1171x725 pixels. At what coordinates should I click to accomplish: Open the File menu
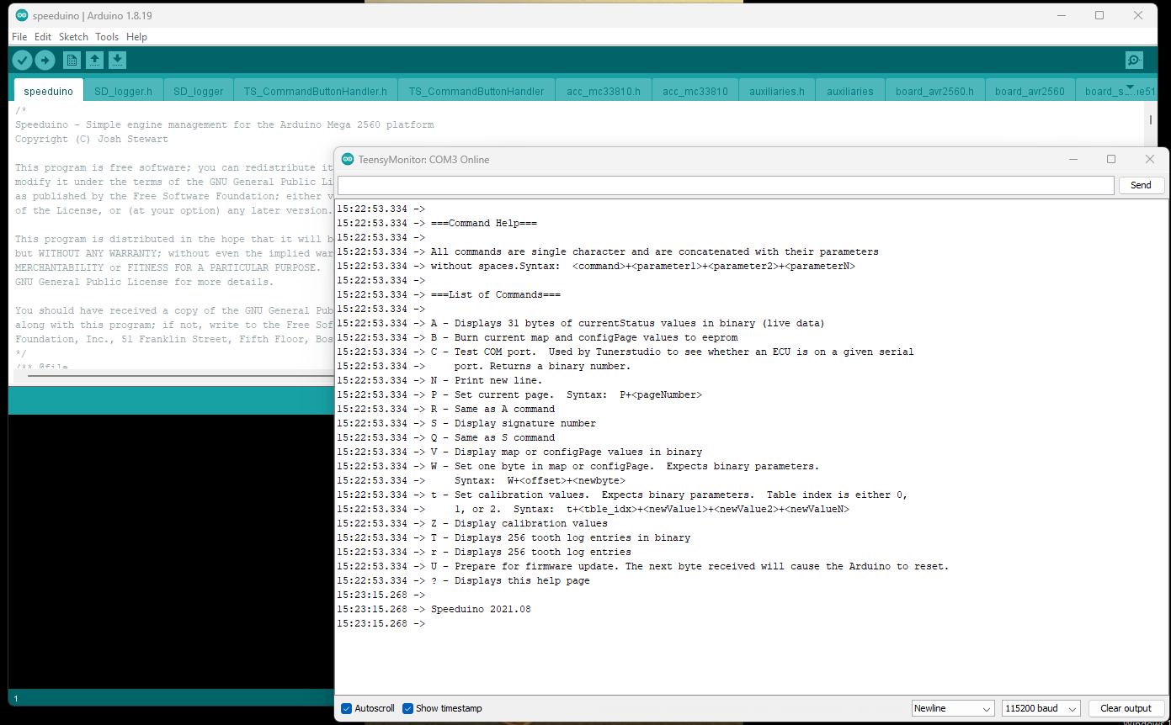(19, 36)
